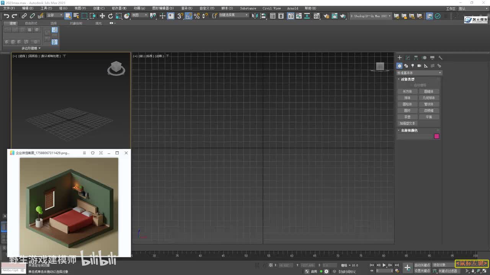Open the Create panel plus tab
The height and width of the screenshot is (275, 490).
tap(400, 58)
